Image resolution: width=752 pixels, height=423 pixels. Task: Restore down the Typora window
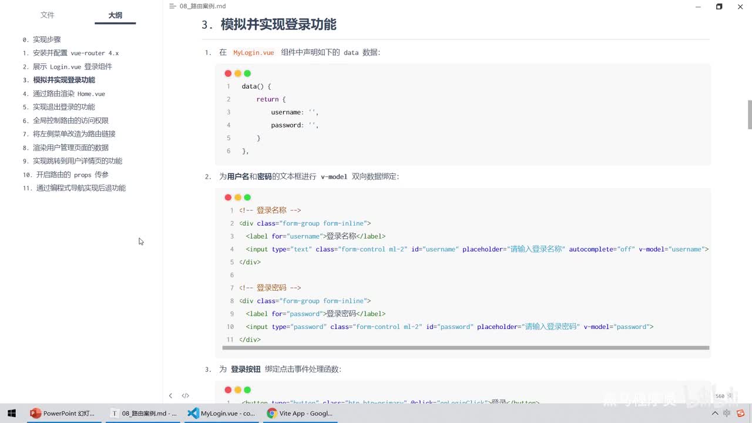pos(719,6)
